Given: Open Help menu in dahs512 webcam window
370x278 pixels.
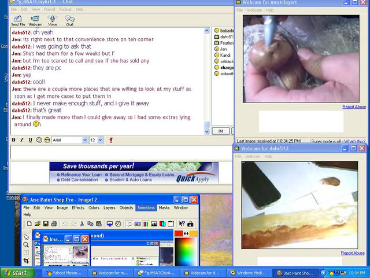Looking at the screenshot, I should point(268,156).
